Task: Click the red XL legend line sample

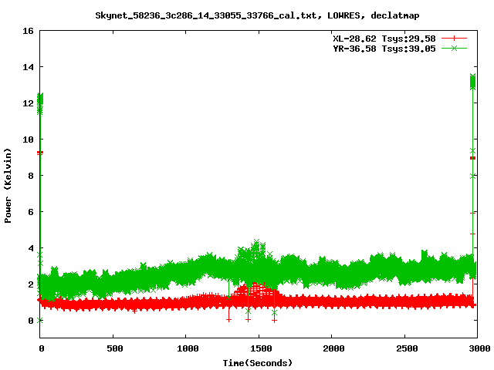Action: coord(454,39)
